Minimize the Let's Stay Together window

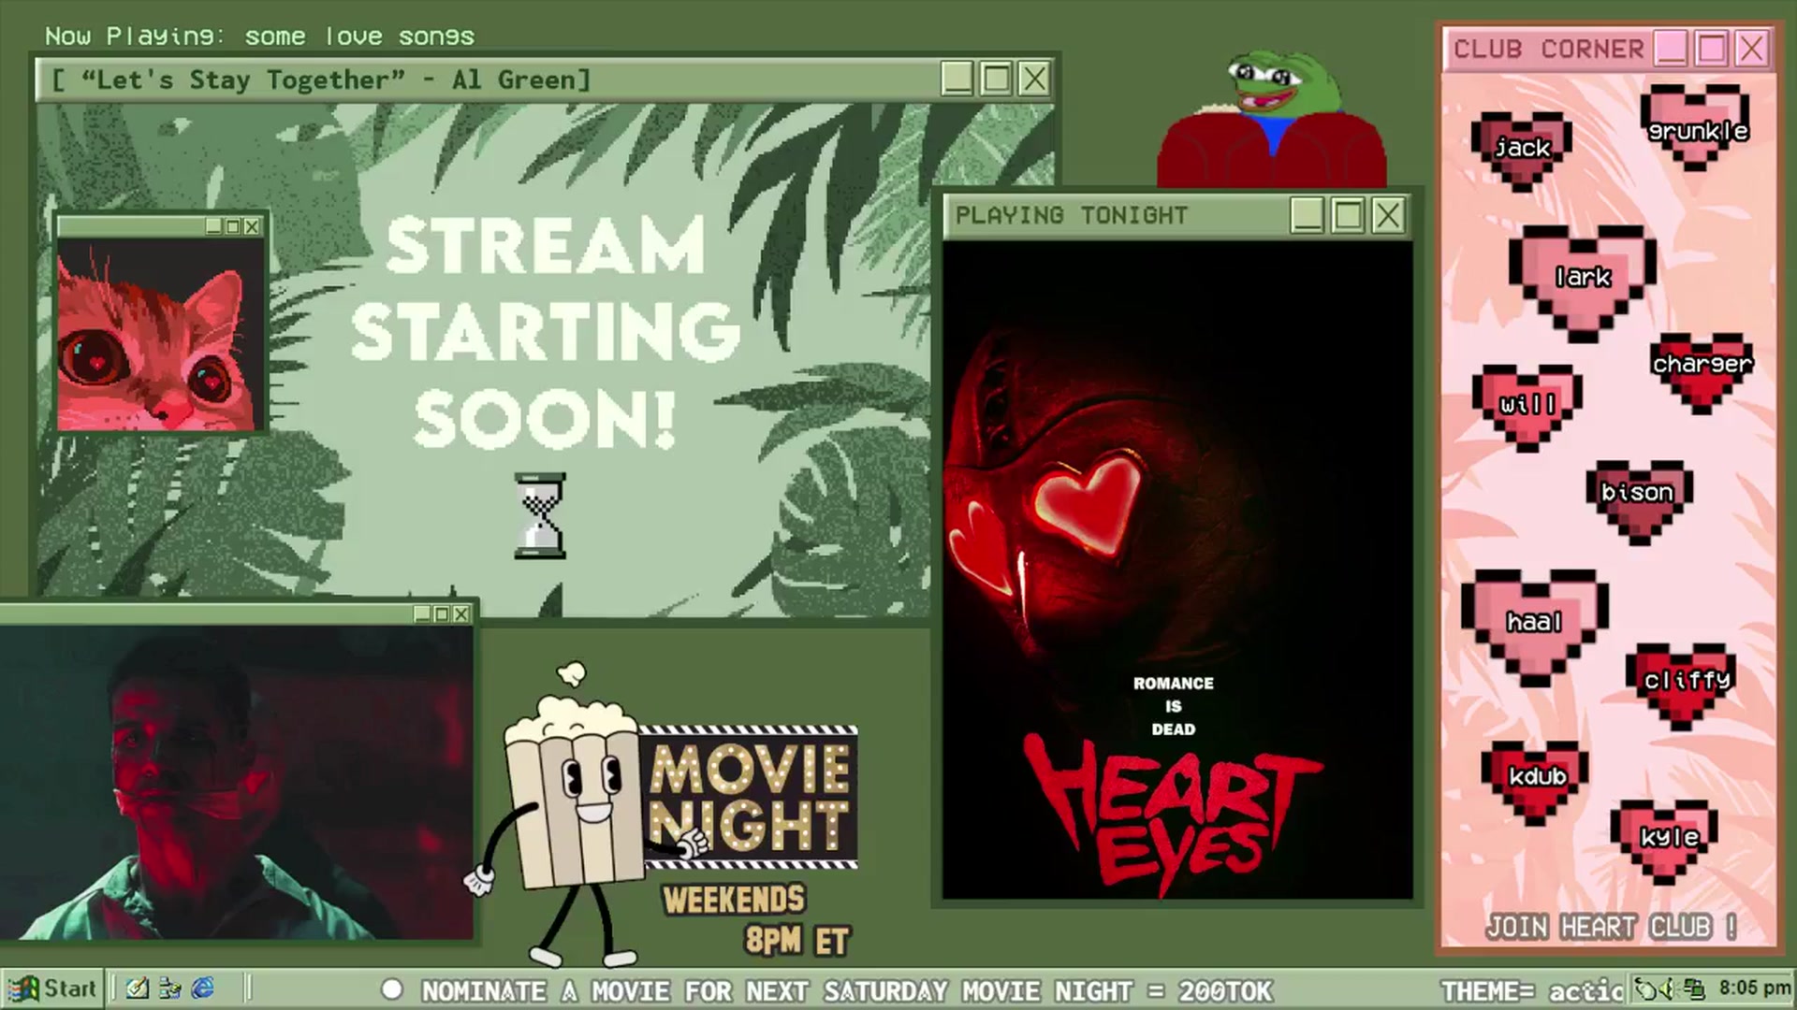point(957,79)
